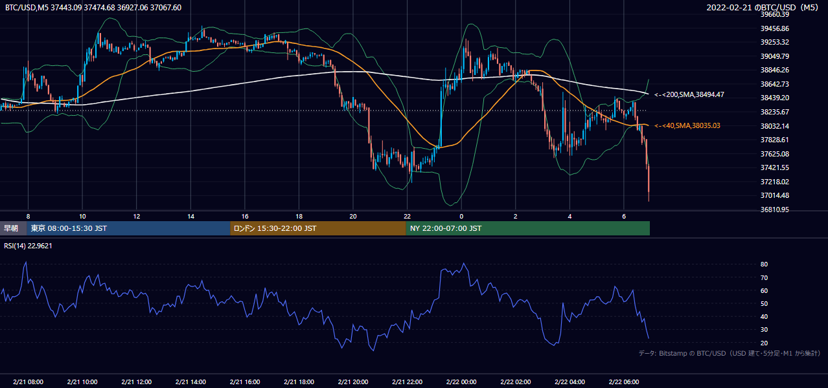Click RSI axis level 70
The width and height of the screenshot is (828, 388).
[764, 277]
